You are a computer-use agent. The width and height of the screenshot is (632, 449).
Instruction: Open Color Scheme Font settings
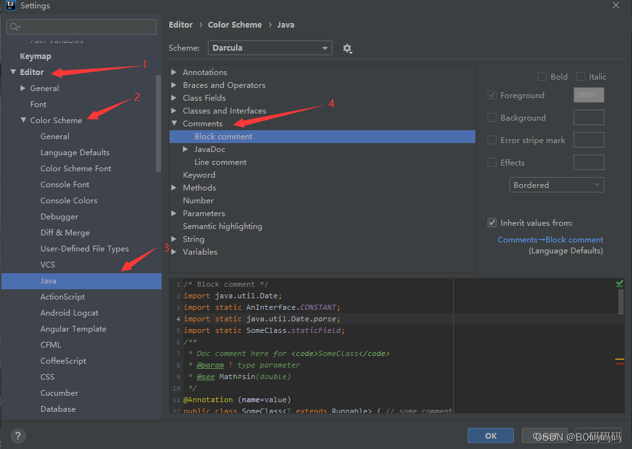(x=76, y=169)
